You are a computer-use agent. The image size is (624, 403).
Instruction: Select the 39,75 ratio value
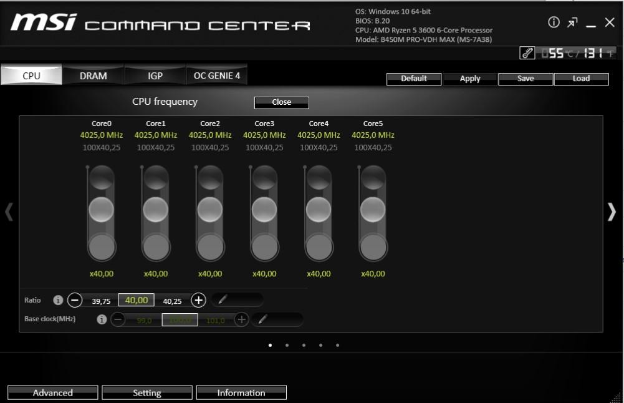(x=101, y=301)
